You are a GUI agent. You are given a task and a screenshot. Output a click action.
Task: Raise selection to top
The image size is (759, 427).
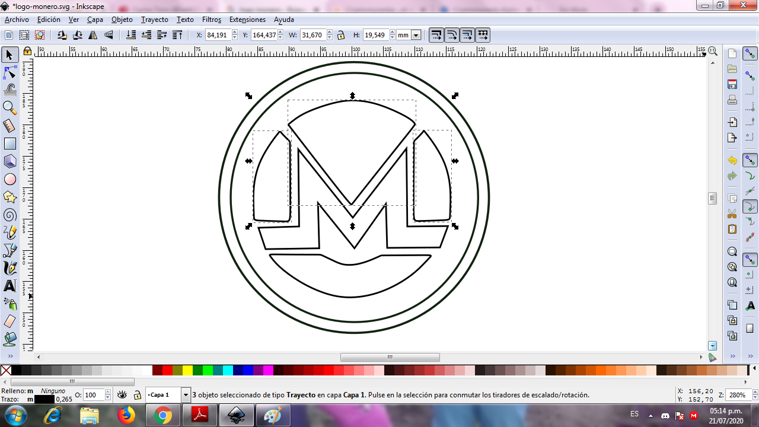177,35
